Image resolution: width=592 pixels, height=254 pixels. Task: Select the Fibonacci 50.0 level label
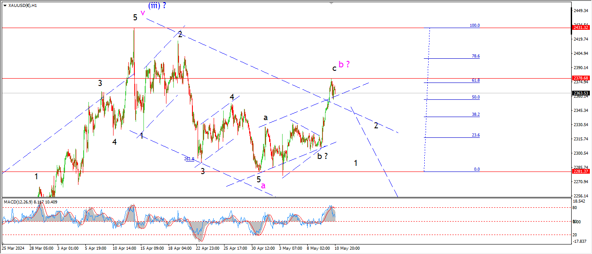click(475, 97)
